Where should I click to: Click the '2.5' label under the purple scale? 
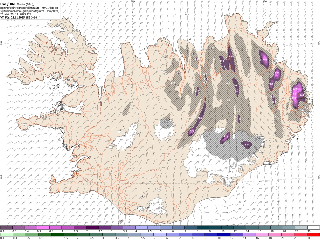pos(100,231)
